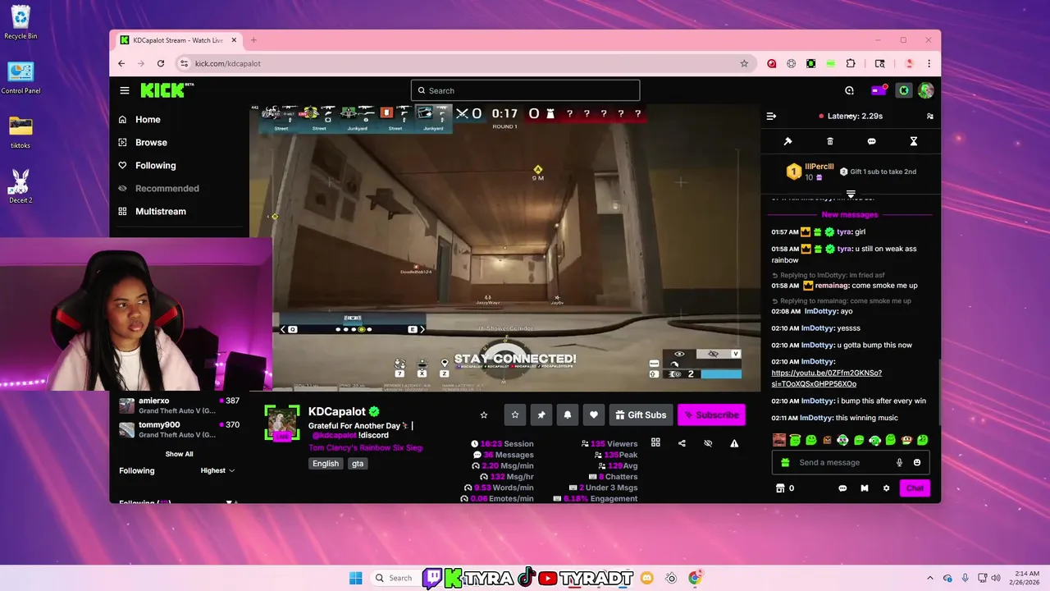Open a new browser tab

tap(253, 40)
